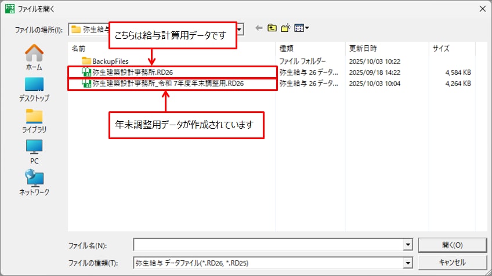Select Desktop (デスクトップ) in places sidebar
The image size is (492, 276).
tap(34, 89)
